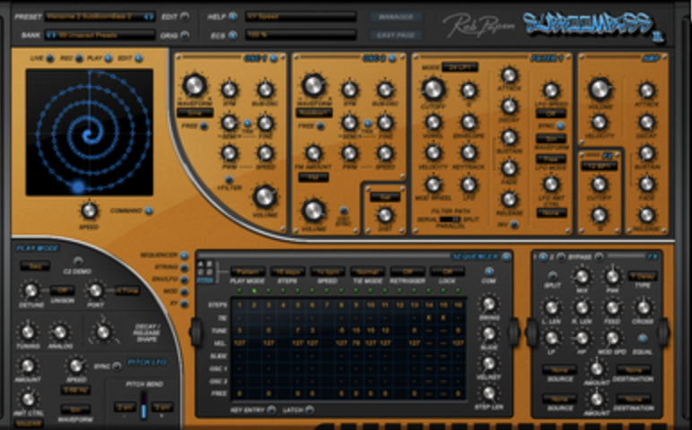Toggle the FX Bypass button
This screenshot has width=692, height=430.
pos(599,256)
